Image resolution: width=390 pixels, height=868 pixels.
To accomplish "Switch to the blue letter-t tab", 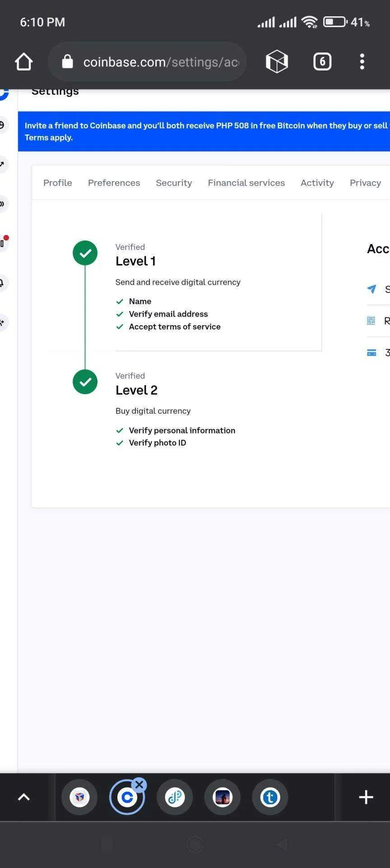I will click(270, 797).
